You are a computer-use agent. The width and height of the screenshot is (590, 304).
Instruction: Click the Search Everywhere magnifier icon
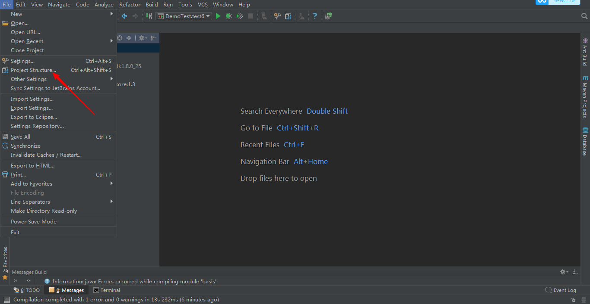point(584,16)
